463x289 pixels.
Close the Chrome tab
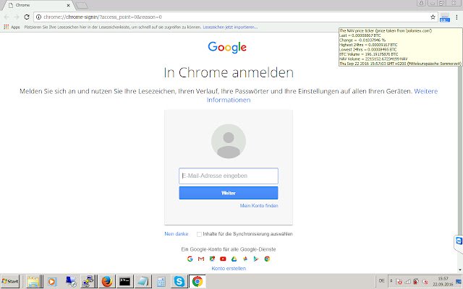68,5
